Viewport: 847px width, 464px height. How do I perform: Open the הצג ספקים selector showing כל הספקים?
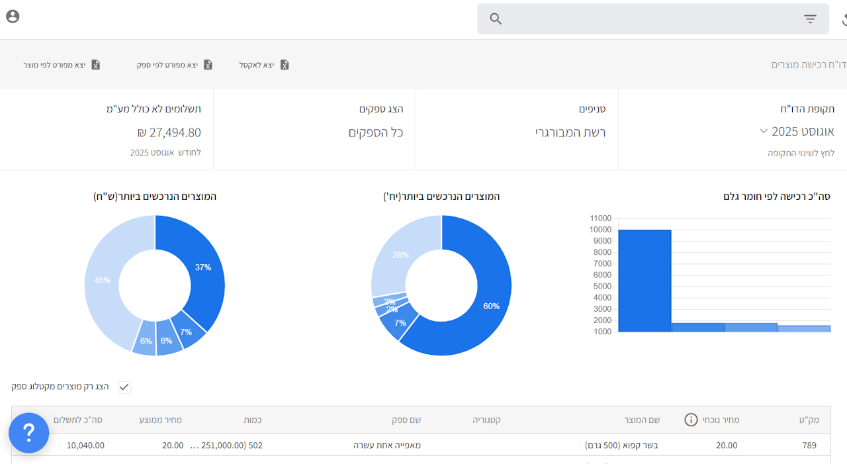[x=376, y=132]
